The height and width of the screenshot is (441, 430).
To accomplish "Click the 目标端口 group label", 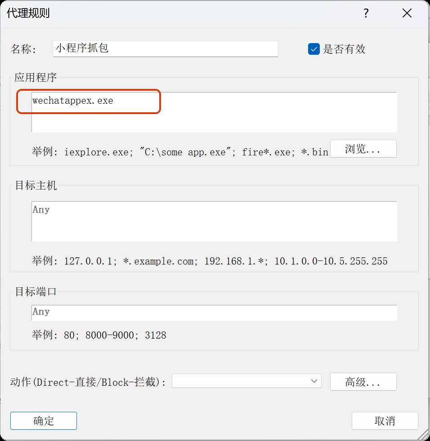I will click(x=36, y=291).
